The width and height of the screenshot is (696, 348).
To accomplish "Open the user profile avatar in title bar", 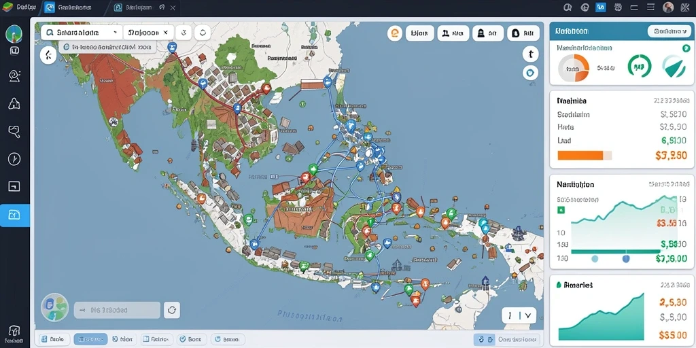I will pyautogui.click(x=668, y=7).
